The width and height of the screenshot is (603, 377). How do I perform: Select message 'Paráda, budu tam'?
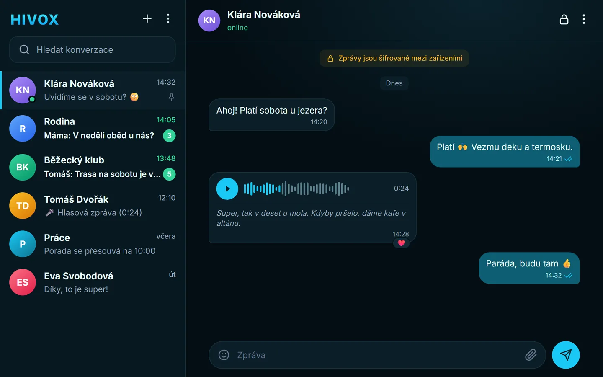click(x=529, y=268)
